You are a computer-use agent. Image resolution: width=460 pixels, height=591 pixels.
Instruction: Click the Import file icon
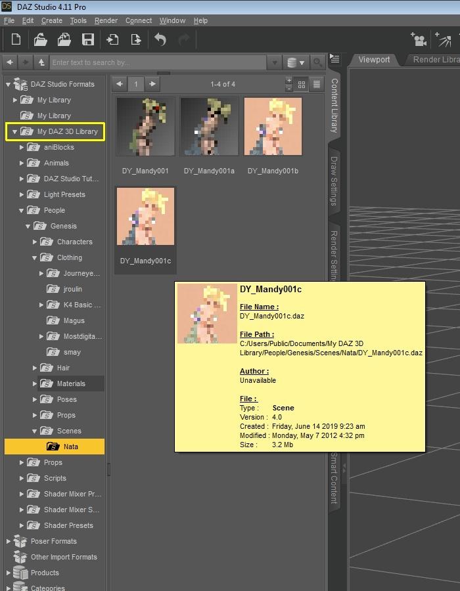pos(112,39)
